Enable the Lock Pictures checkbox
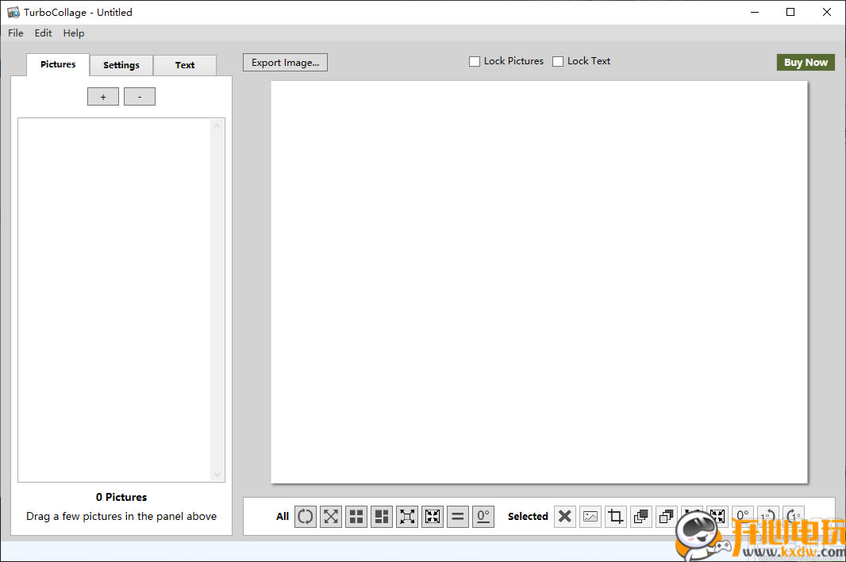Image resolution: width=846 pixels, height=562 pixels. coord(475,61)
